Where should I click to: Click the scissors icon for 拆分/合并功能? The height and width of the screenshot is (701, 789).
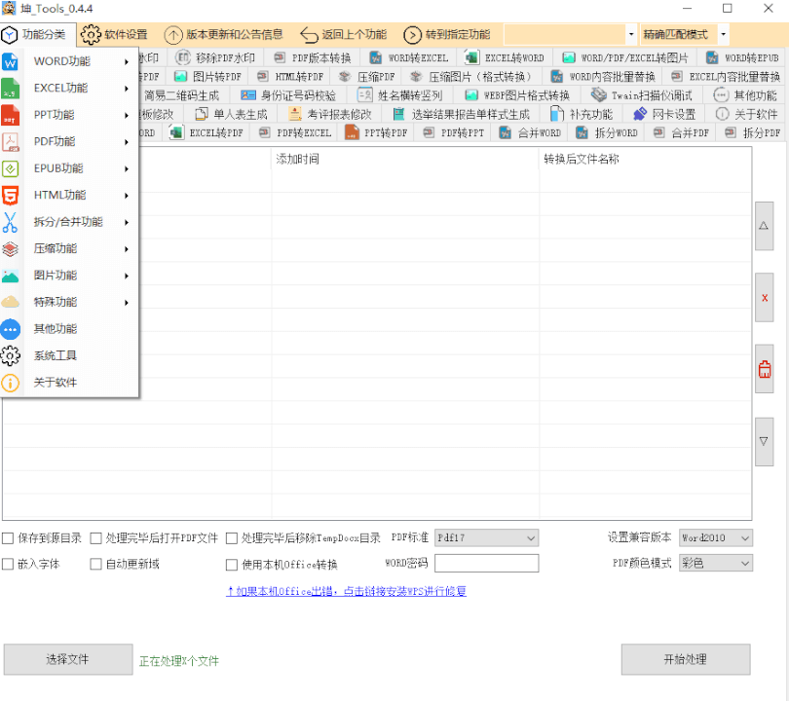pos(11,222)
